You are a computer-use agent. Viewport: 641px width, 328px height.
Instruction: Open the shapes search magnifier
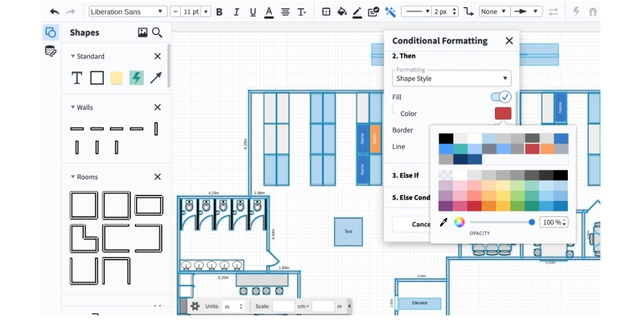[157, 33]
